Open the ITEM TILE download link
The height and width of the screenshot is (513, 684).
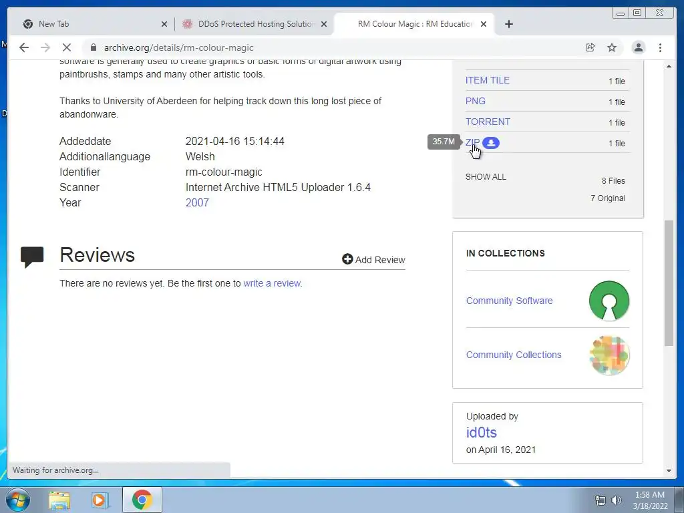click(487, 80)
